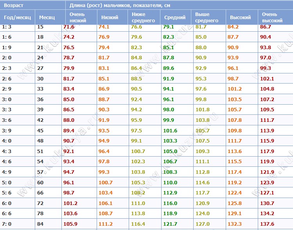Select the high value 125.8
Image resolution: width=293 pixels, height=230 pixels.
pos(234,203)
